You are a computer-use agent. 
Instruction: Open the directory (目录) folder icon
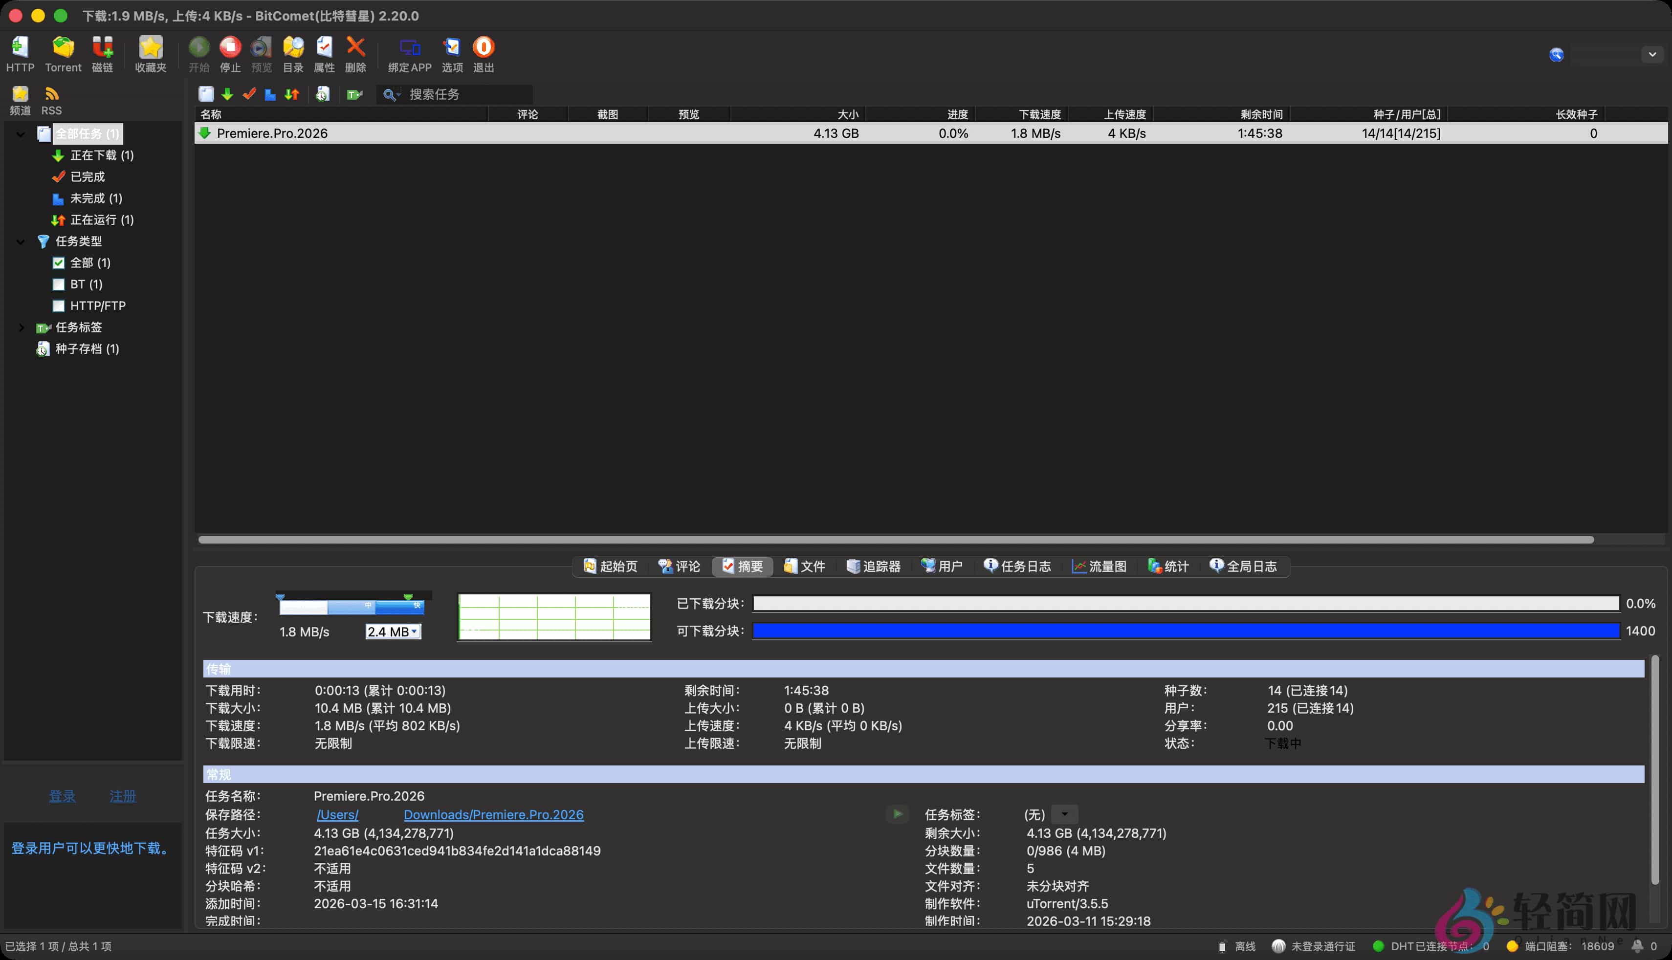(x=293, y=47)
